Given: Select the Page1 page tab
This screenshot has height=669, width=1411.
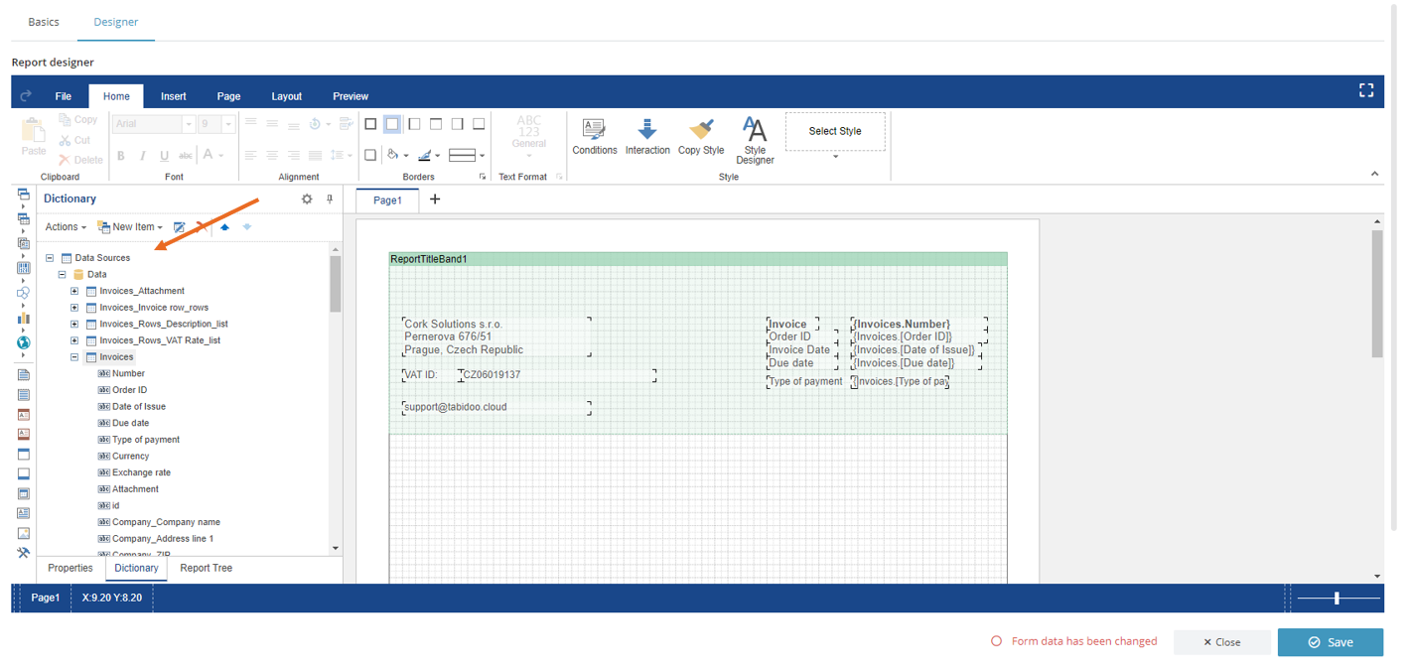Looking at the screenshot, I should point(387,200).
